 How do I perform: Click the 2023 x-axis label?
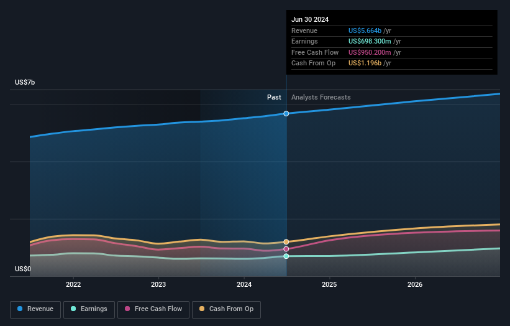click(158, 284)
